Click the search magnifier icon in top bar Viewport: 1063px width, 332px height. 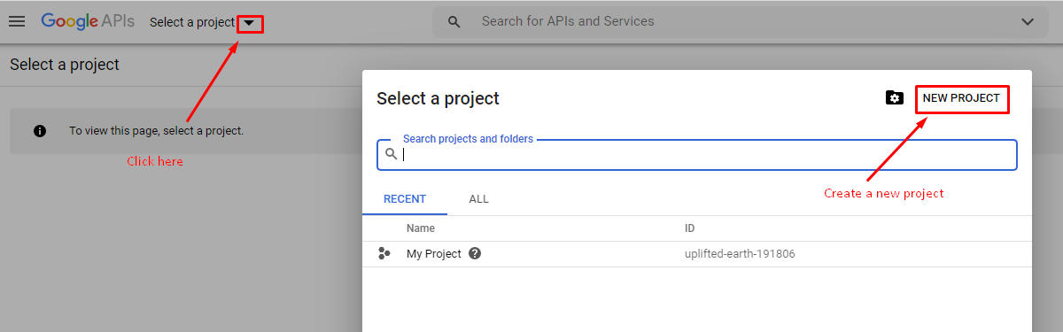[x=454, y=21]
